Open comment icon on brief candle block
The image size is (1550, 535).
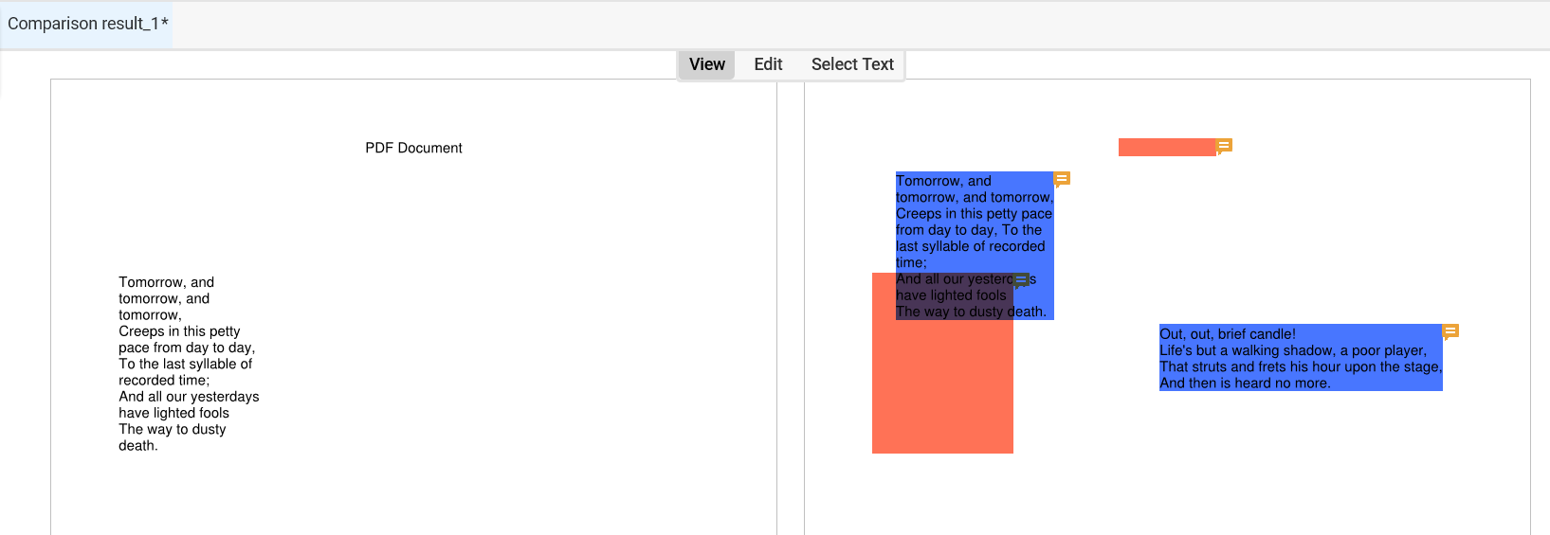[1450, 331]
